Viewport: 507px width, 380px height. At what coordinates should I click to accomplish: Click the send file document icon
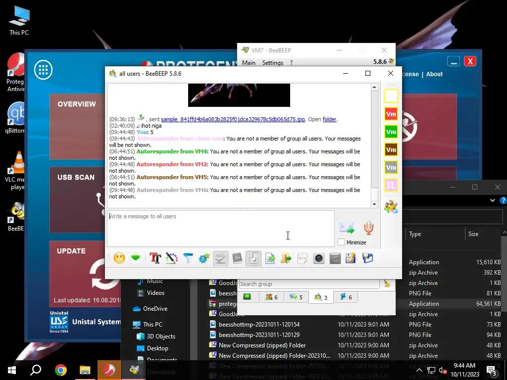pos(270,258)
